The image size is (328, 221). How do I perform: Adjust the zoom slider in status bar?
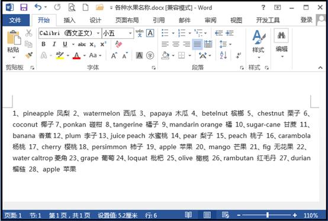tap(268, 214)
